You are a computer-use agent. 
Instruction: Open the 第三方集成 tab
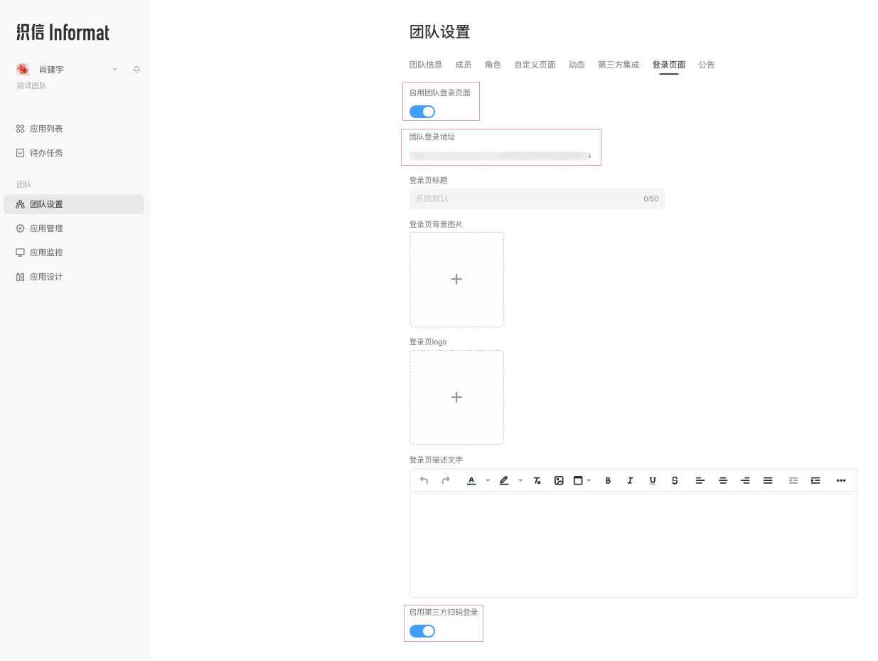click(618, 64)
